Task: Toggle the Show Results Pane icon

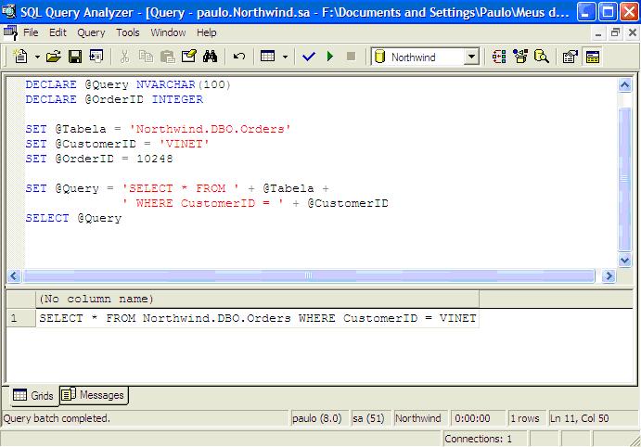Action: 592,57
